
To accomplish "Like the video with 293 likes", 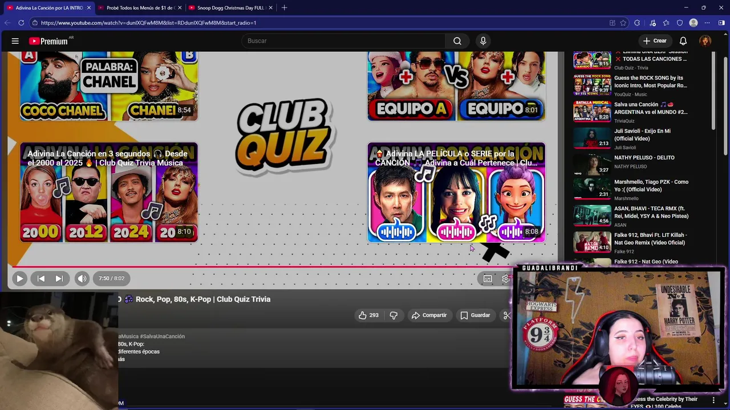I will (x=368, y=315).
